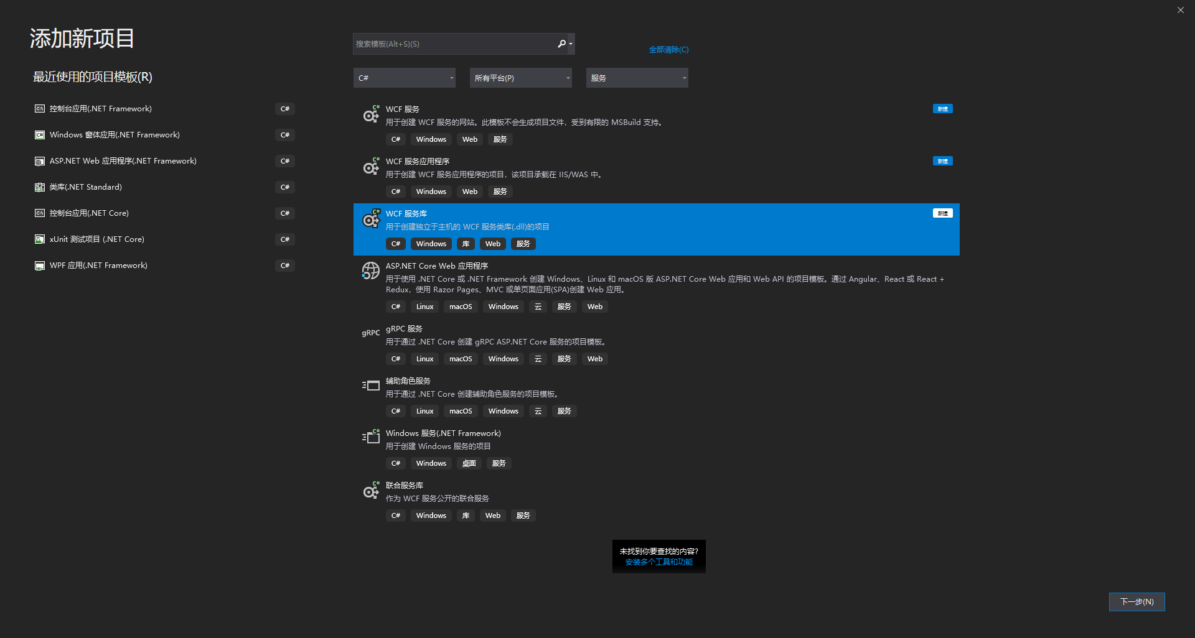Click the 控制台应用(.NET Framework) recent template icon
This screenshot has height=638, width=1195.
(x=40, y=109)
